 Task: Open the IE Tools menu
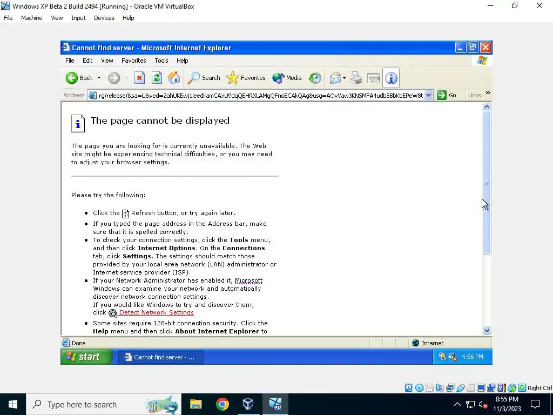point(161,61)
